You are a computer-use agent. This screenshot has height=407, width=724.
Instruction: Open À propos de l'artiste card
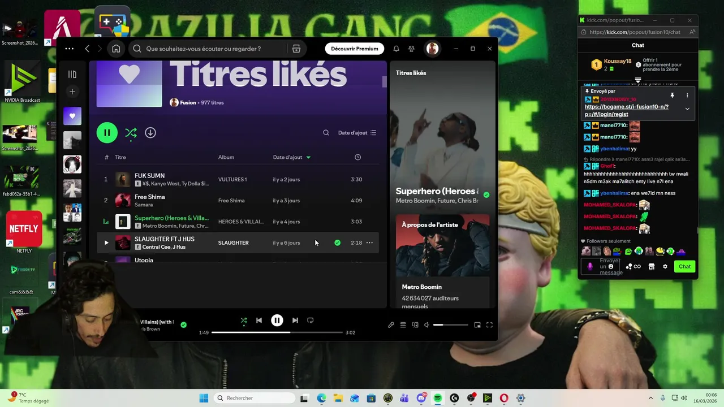point(442,261)
